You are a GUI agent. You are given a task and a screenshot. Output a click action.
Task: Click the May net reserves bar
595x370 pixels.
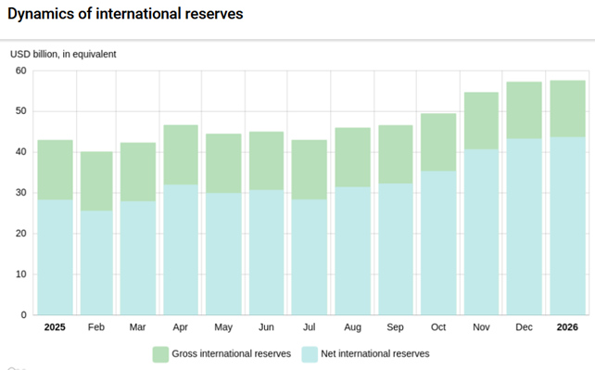[223, 253]
